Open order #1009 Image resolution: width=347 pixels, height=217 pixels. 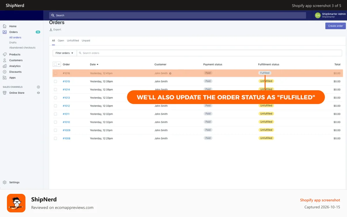pyautogui.click(x=67, y=130)
